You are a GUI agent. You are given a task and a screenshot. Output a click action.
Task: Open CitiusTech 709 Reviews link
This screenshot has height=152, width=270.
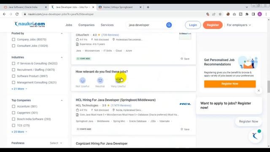110,35
